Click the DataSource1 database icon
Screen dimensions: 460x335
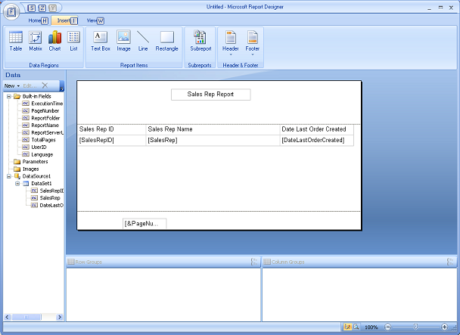(x=17, y=176)
